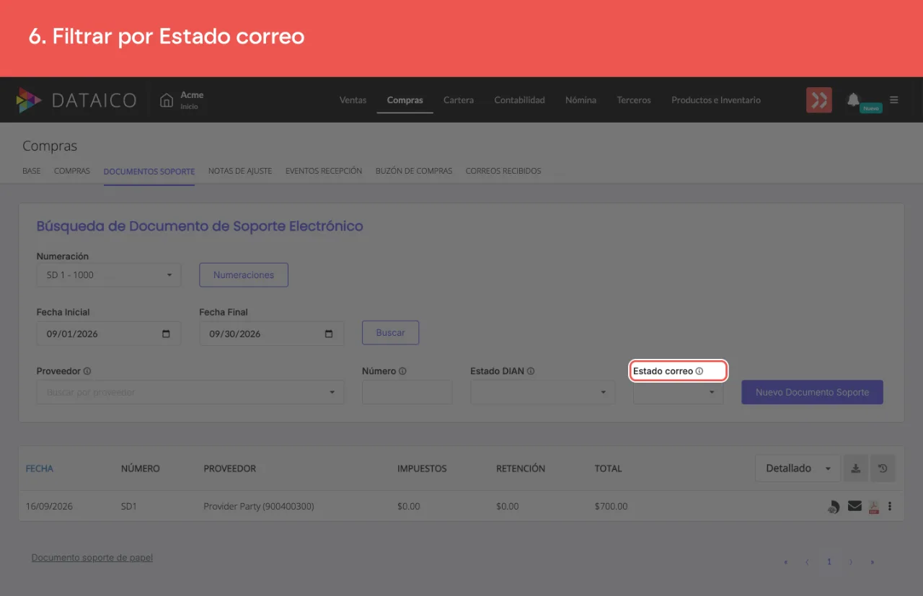Open calendar picker for Fecha Inicial
Image resolution: width=923 pixels, height=596 pixels.
tap(167, 334)
